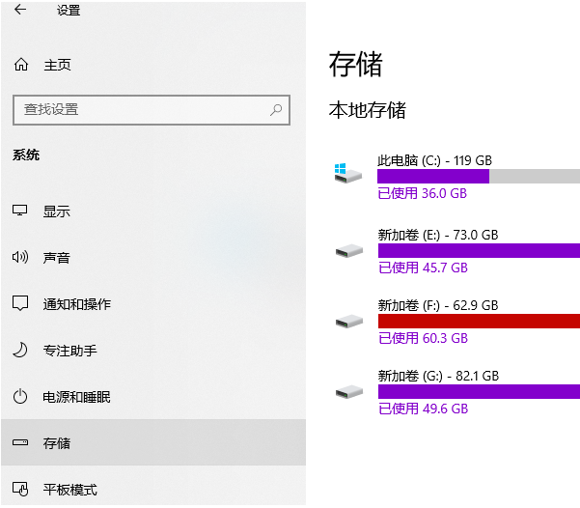
Task: Click the Display (显示) monitor icon
Action: point(21,212)
